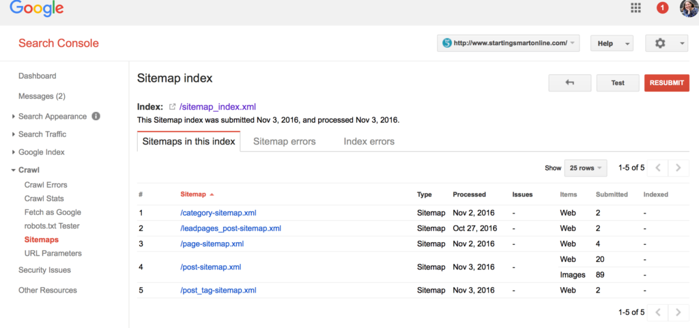Open the dropdown arrow next to the gear
Screen dimensions: 699x328
[x=682, y=44]
